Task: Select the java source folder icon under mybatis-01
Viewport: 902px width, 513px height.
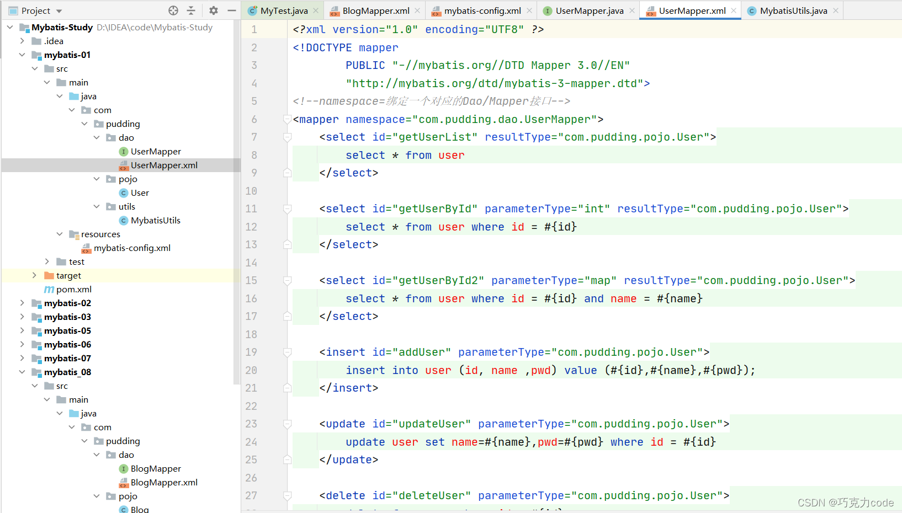Action: [74, 96]
